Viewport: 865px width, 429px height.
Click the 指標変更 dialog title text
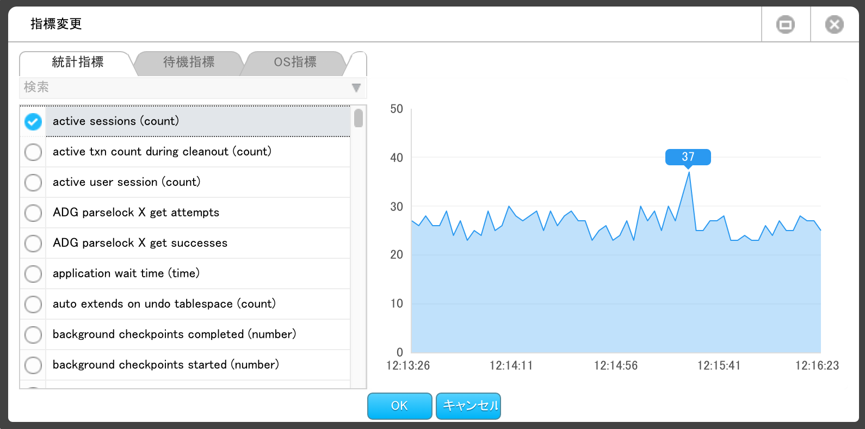click(x=56, y=24)
